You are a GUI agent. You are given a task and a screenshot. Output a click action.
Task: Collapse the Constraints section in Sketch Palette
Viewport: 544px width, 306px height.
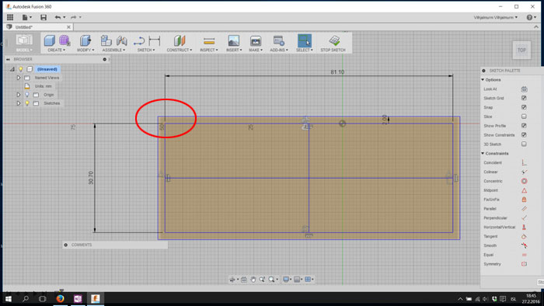[x=483, y=153]
